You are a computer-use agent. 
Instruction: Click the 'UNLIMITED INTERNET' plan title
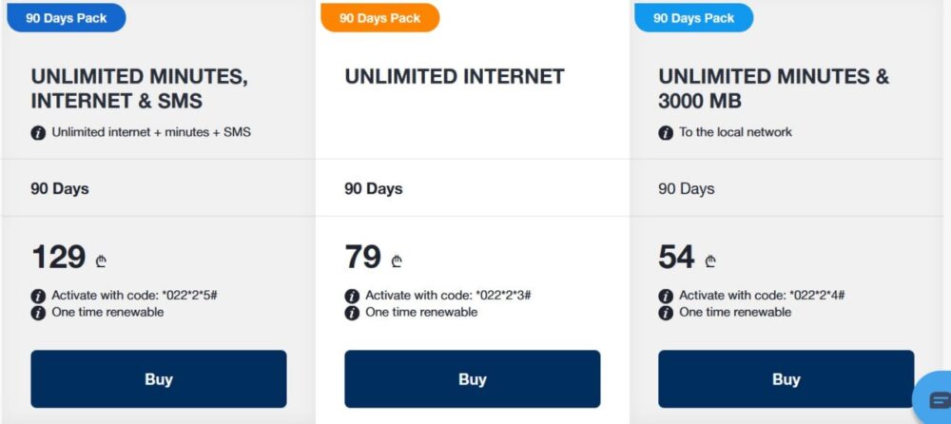point(455,76)
